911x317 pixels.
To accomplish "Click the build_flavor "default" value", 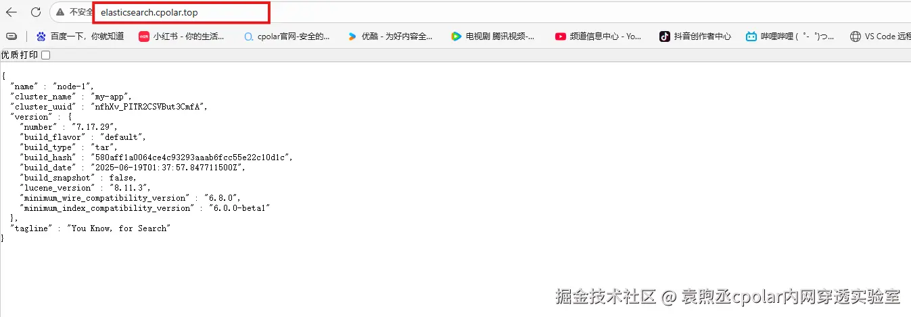I will (x=122, y=137).
